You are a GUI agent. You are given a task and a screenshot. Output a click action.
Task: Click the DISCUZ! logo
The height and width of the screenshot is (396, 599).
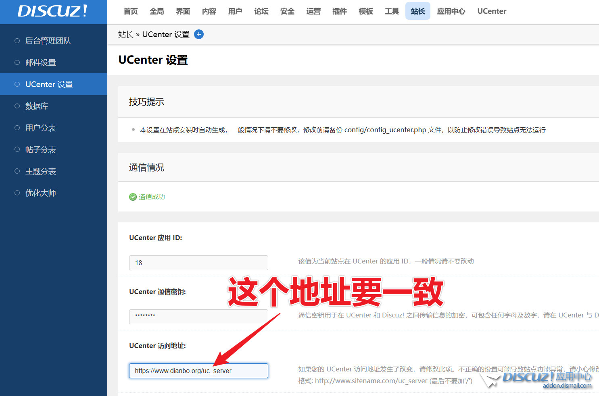pos(52,11)
